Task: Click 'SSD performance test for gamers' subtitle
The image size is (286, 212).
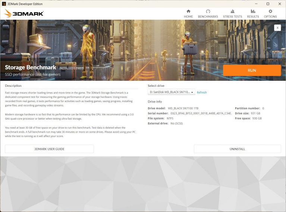Action: [33, 75]
